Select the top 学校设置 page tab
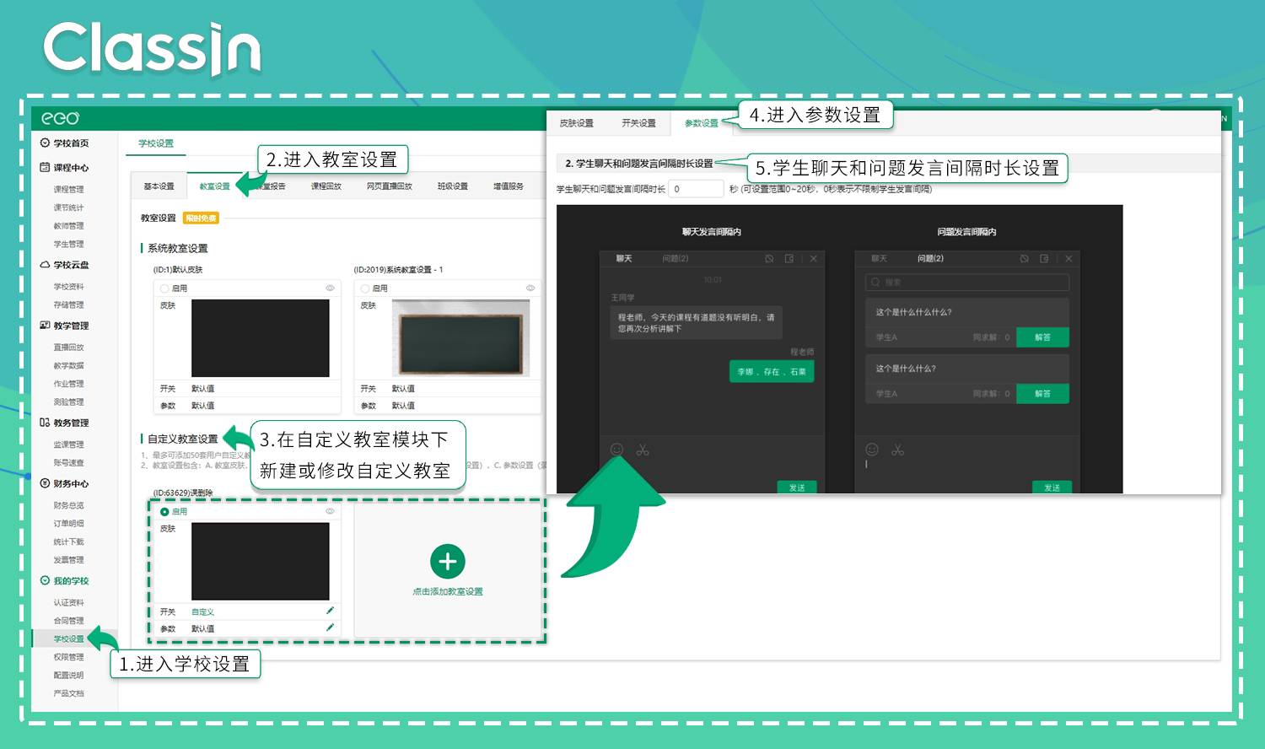 [x=156, y=143]
